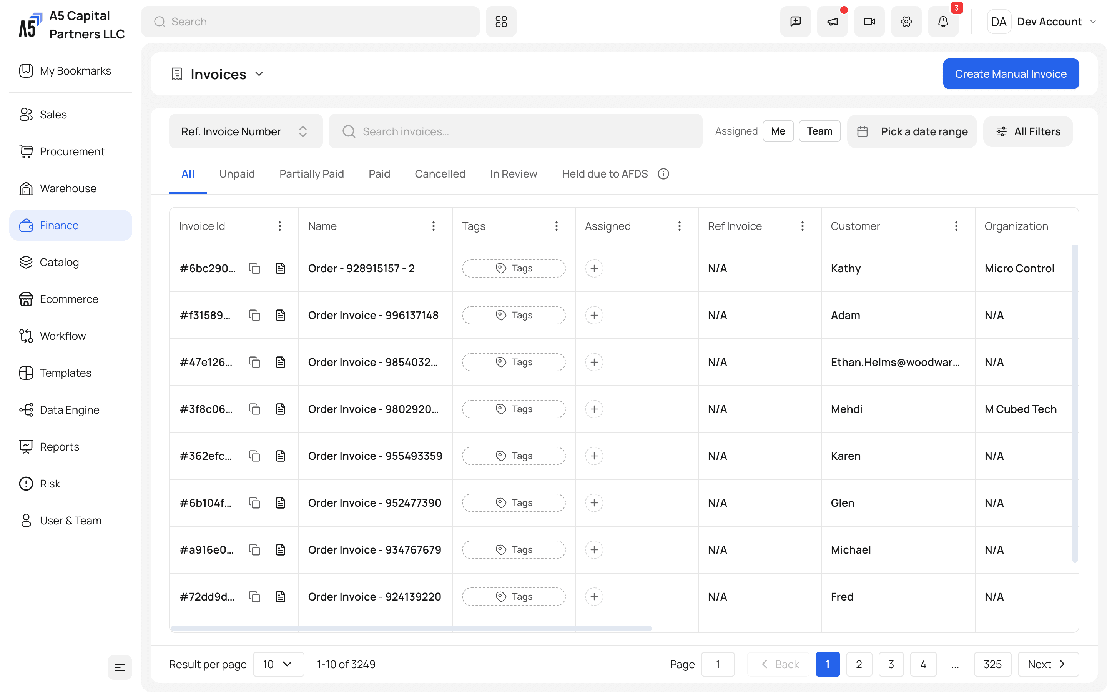Open the announcements megaphone icon
1107x692 pixels.
click(x=833, y=22)
